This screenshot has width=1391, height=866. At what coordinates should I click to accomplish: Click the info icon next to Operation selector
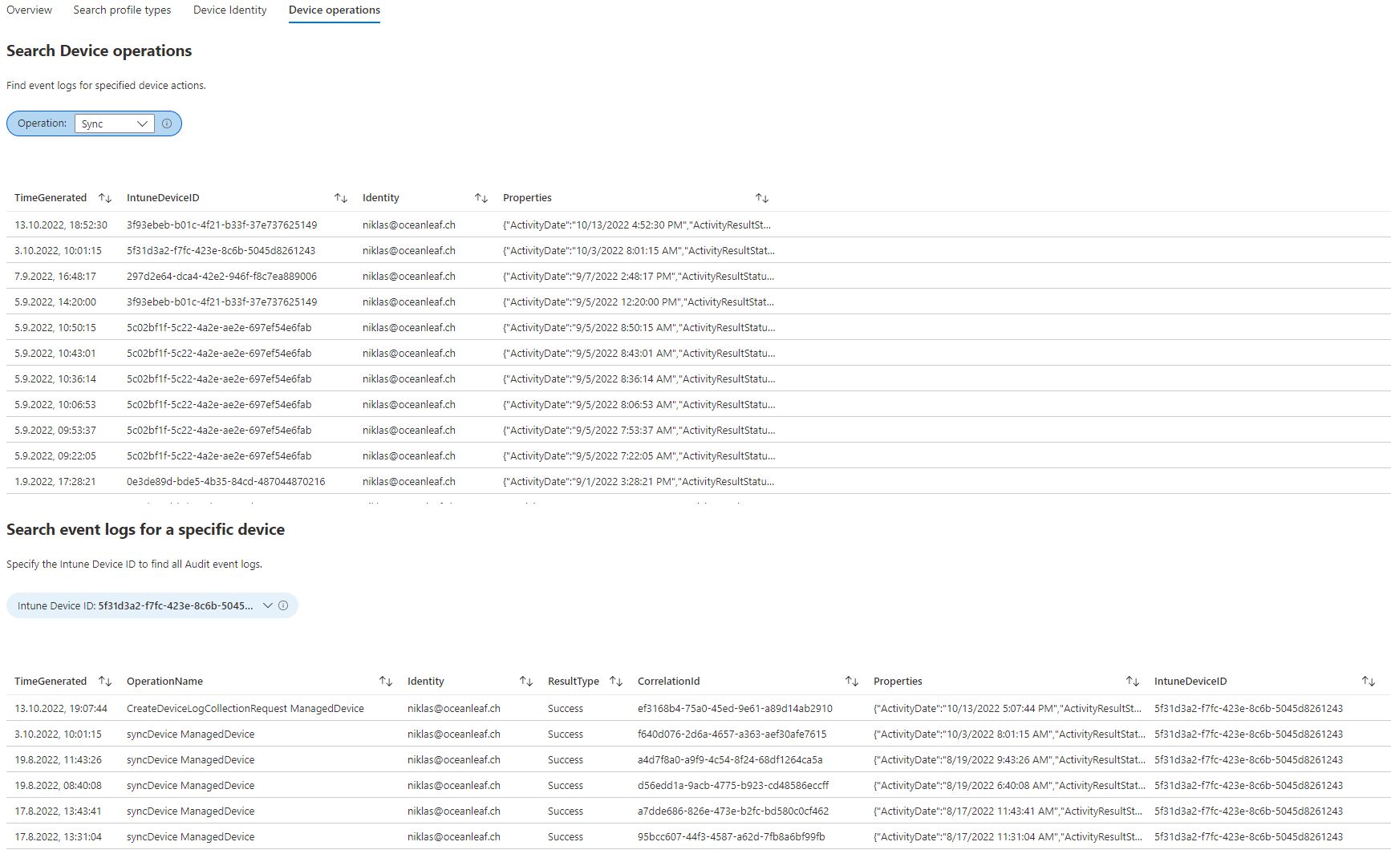pos(167,123)
